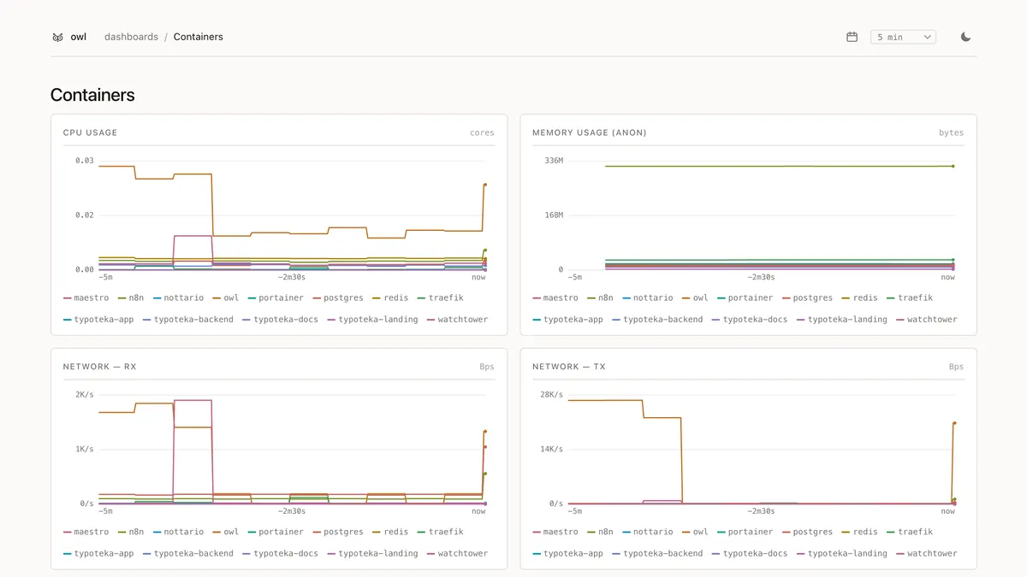Screen dimensions: 1027x577
Task: Click the 28K/s axis value in TX chart
Action: 551,395
